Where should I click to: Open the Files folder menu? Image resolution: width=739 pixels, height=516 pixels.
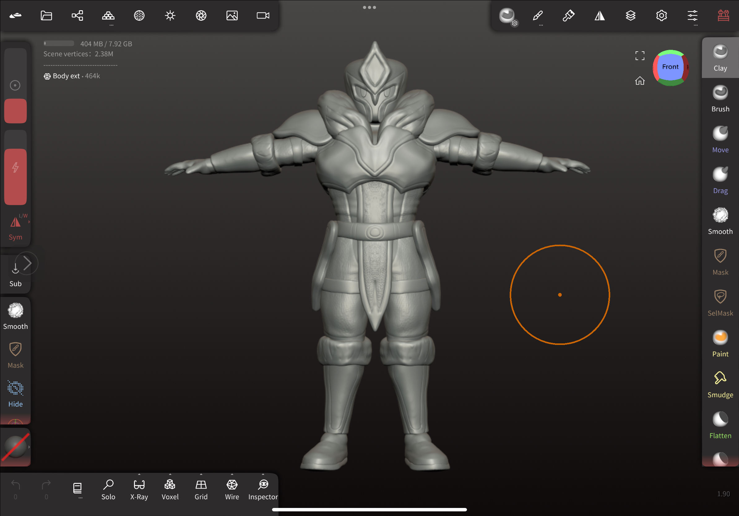coord(46,15)
